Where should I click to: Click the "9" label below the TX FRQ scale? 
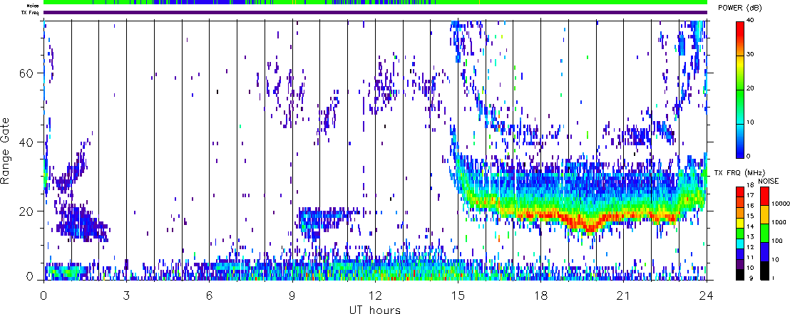click(753, 278)
